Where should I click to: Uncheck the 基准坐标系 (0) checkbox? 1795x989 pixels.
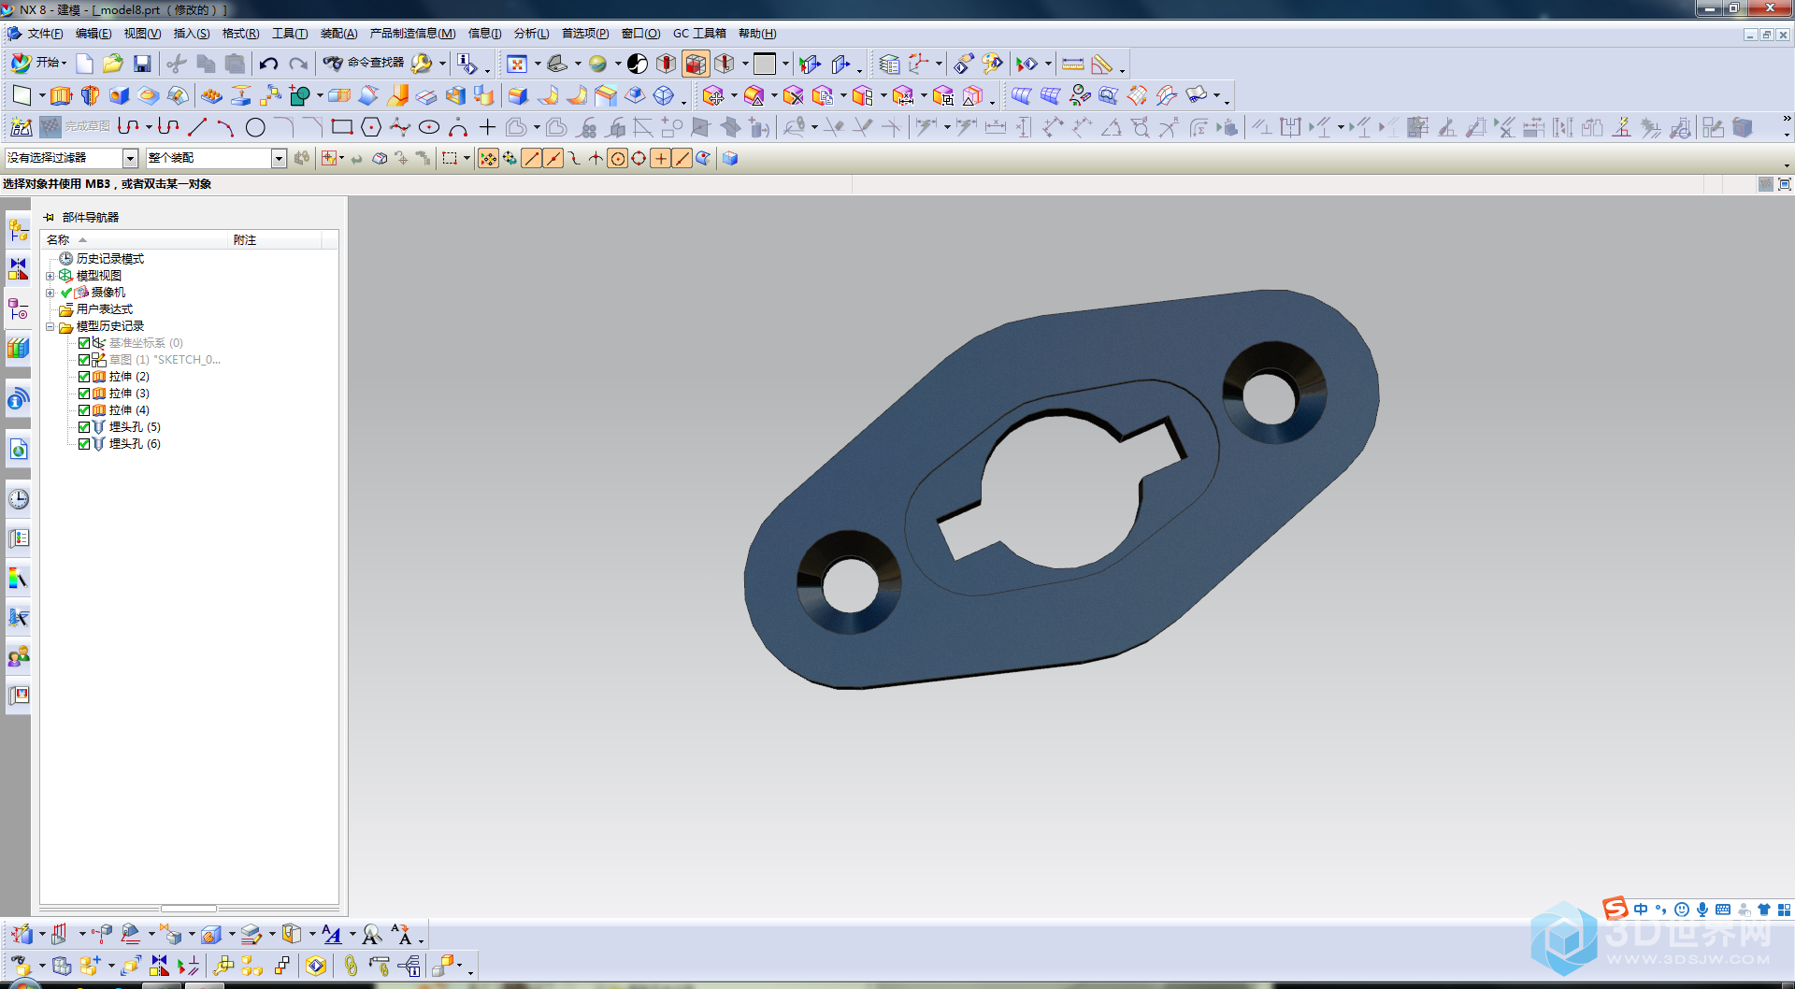(x=84, y=343)
